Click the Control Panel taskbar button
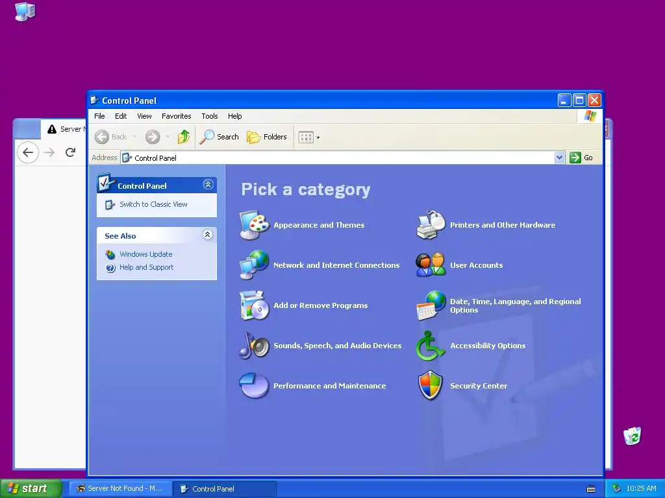Screen dimensions: 665x498 click(x=225, y=489)
